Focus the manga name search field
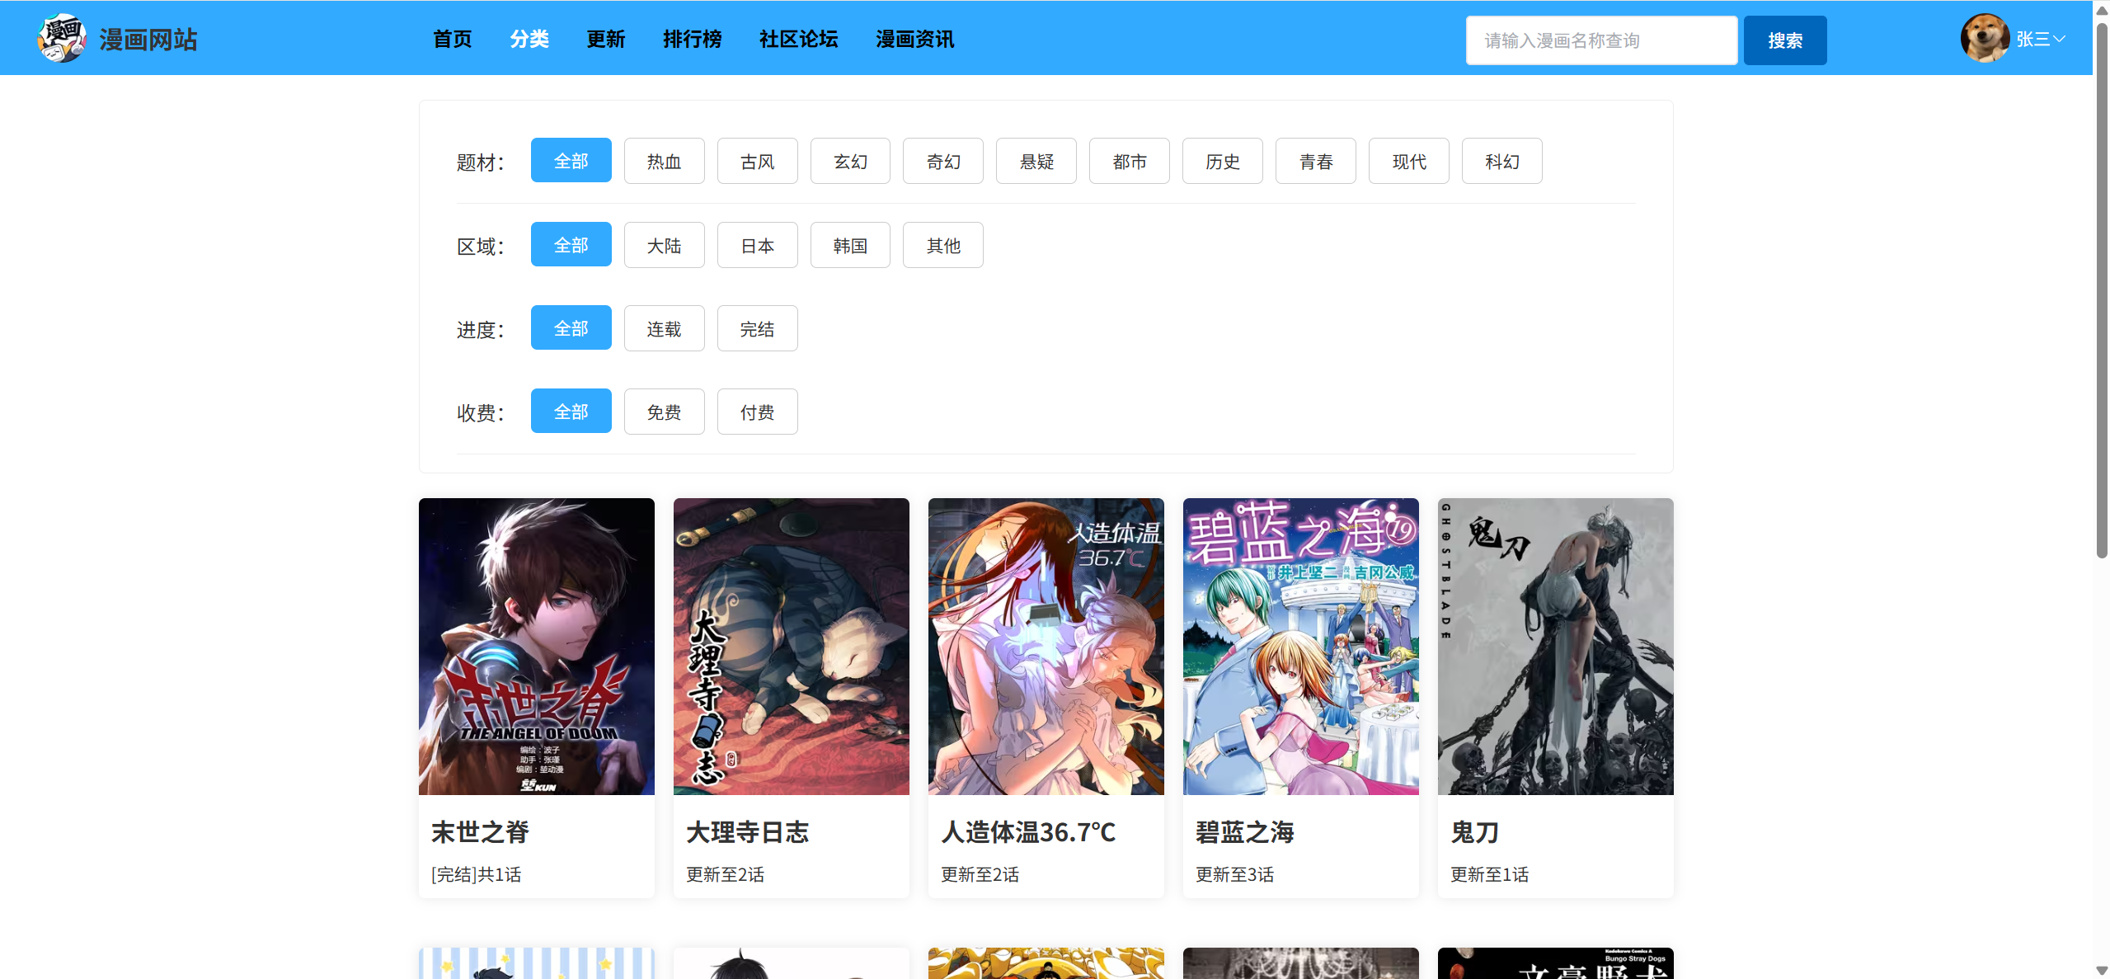The width and height of the screenshot is (2110, 979). (1600, 40)
